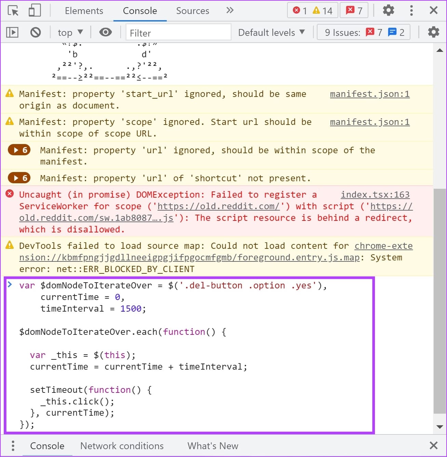Click the error and warning counter badge
447x457 pixels.
pos(313,11)
